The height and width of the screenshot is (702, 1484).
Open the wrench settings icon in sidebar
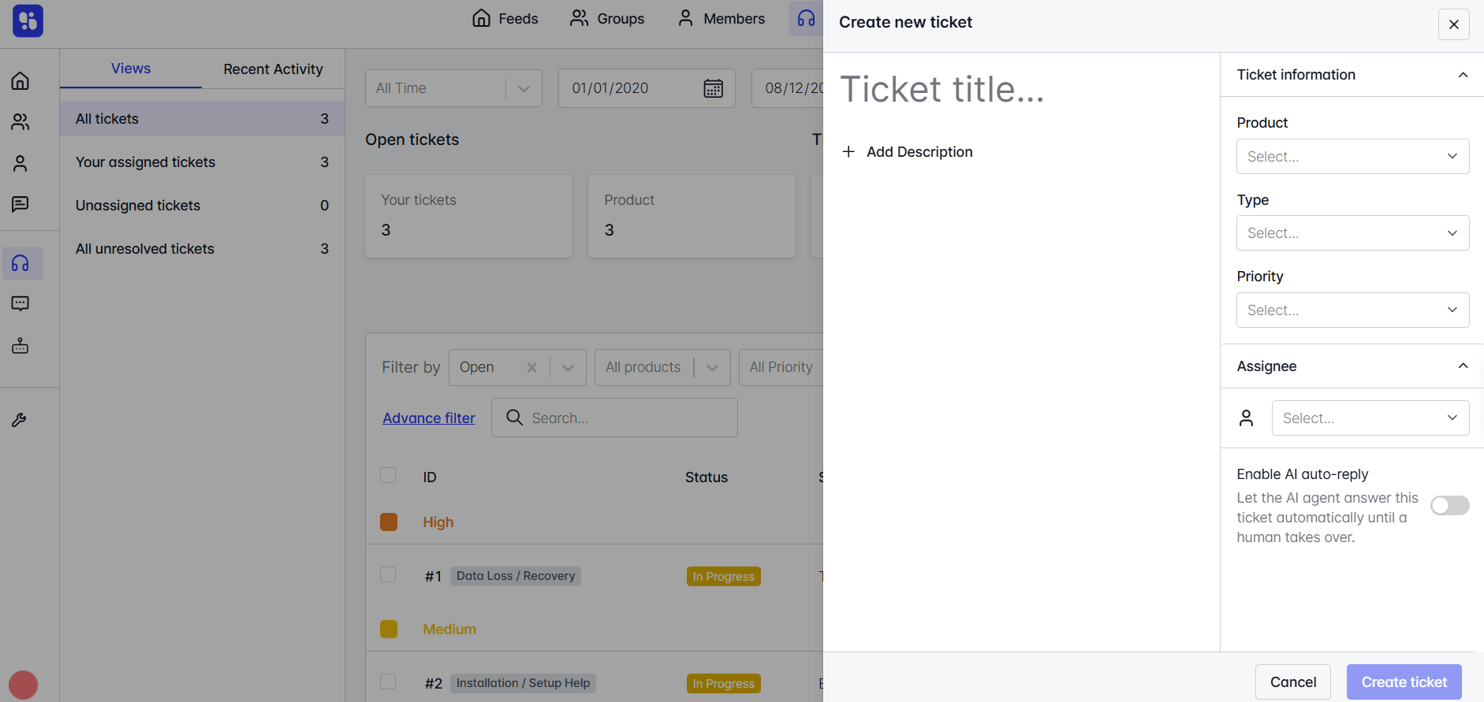(x=20, y=420)
